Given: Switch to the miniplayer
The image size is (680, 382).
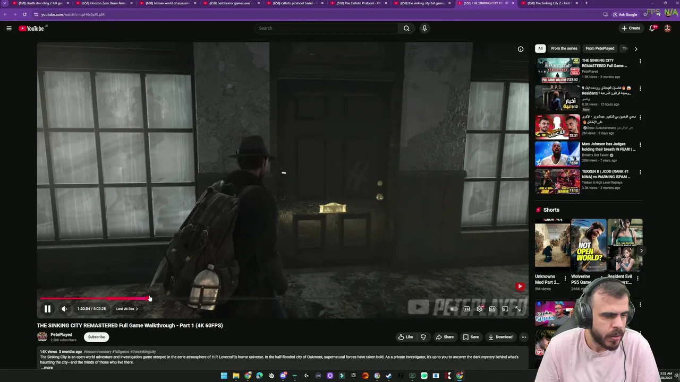Looking at the screenshot, I should (492, 309).
